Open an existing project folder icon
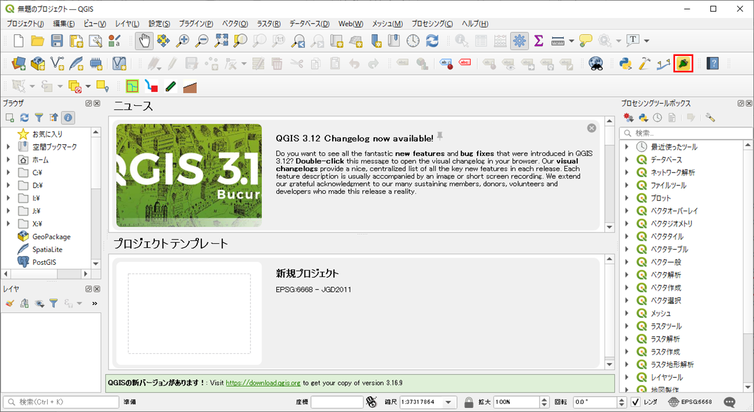Screen dimensions: 754x412 click(38, 41)
